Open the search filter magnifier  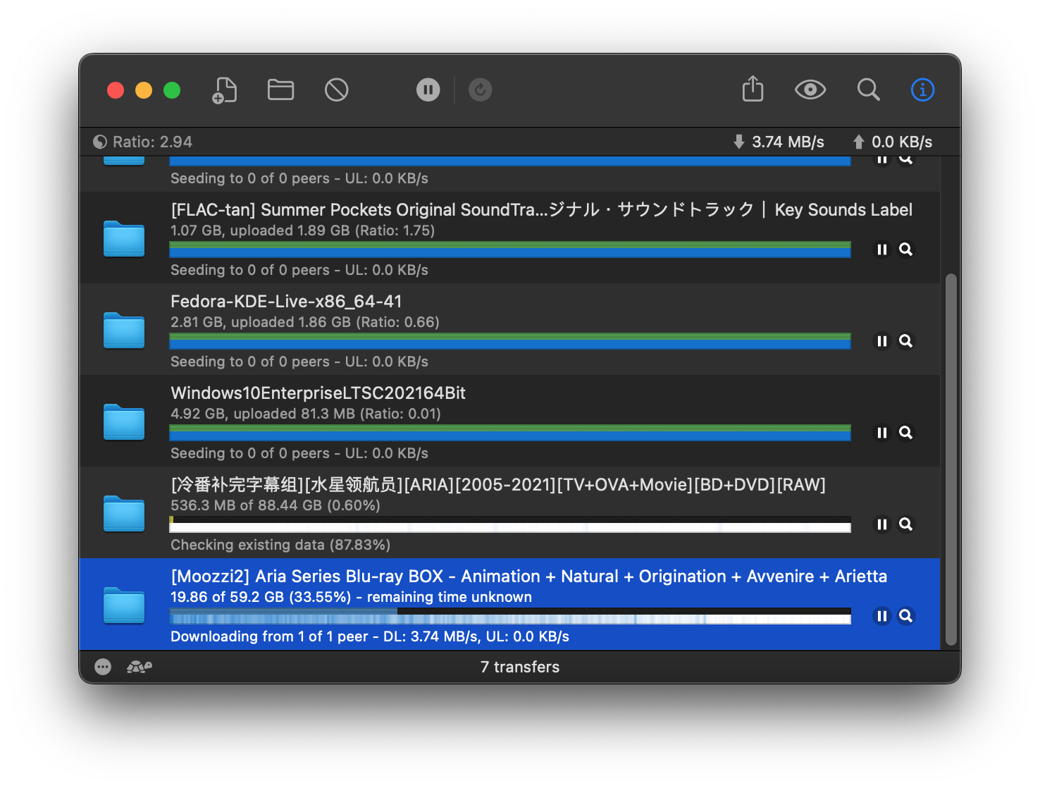point(868,90)
